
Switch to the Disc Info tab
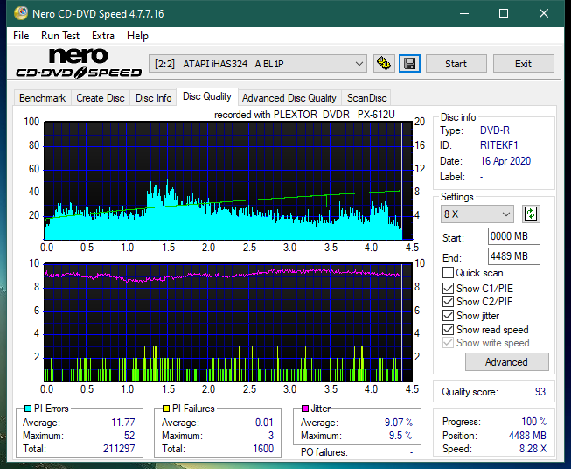(153, 98)
